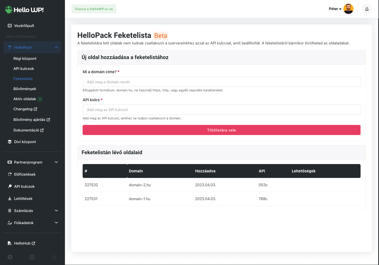Open HelloHub link label
The height and width of the screenshot is (265, 379).
pyautogui.click(x=22, y=243)
